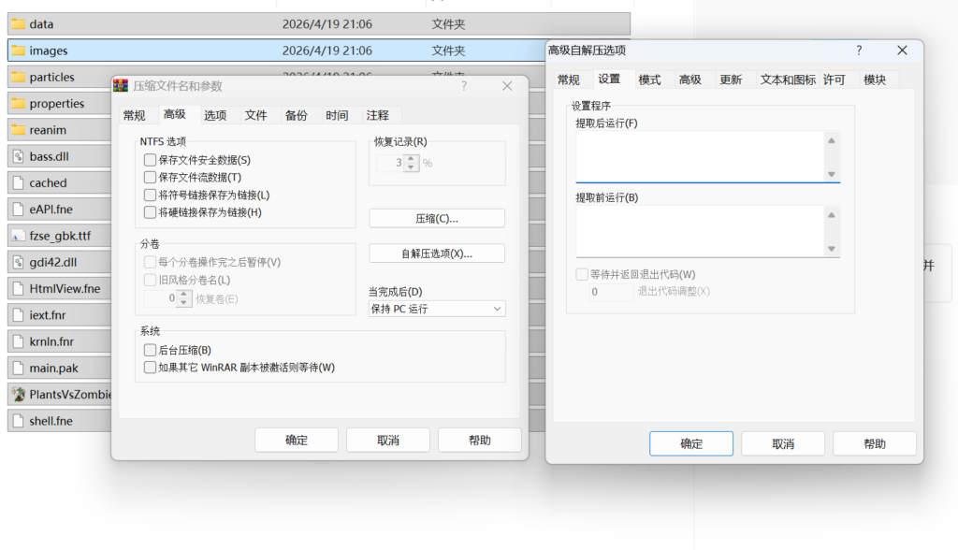Click the 自解压选项(X)... button
958x550 pixels.
437,253
